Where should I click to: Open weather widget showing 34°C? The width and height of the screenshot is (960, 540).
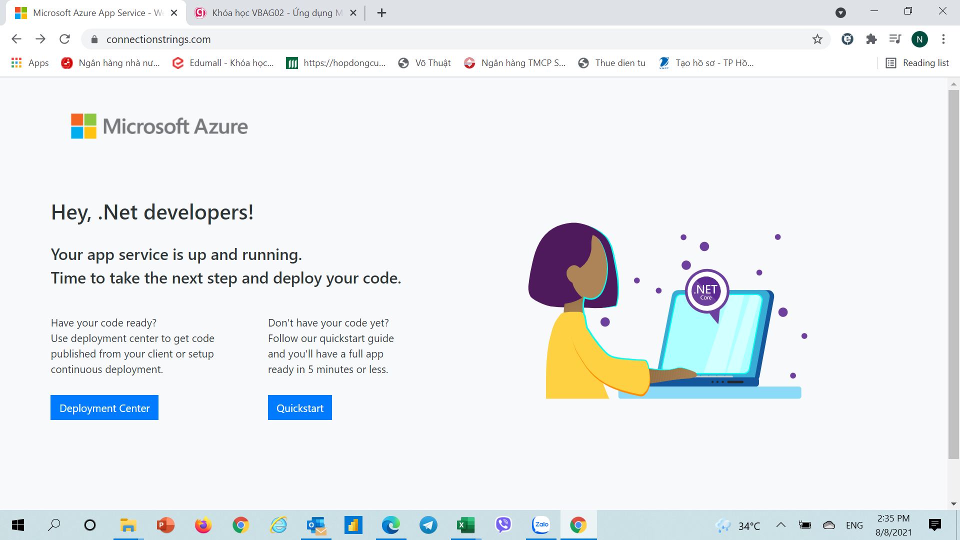pos(738,525)
